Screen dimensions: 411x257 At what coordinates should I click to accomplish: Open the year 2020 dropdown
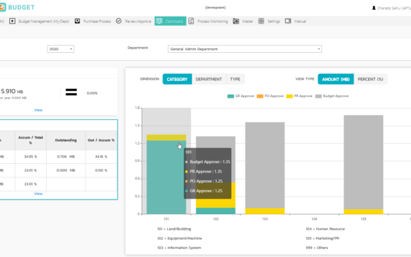click(61, 49)
